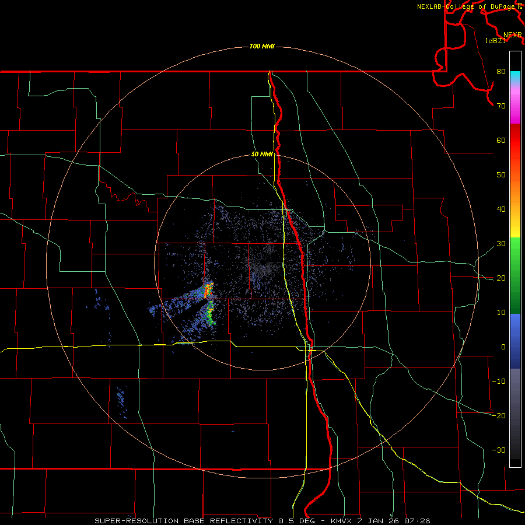Image resolution: width=525 pixels, height=525 pixels.
Task: Click the 40 value on the dBZ scale
Action: [x=501, y=209]
